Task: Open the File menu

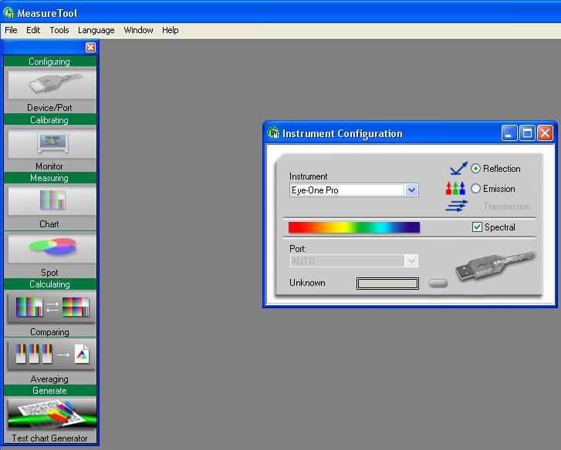Action: 11,30
